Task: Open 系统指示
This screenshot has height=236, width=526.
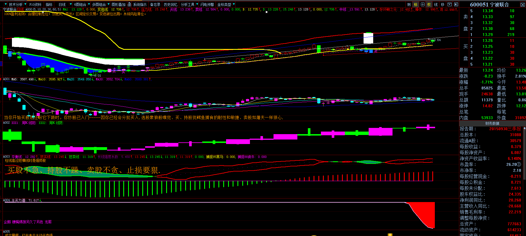Action: [x=140, y=4]
